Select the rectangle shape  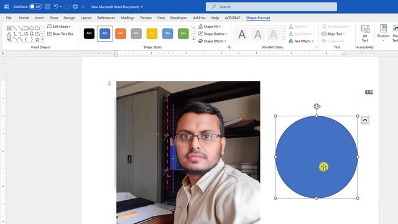click(x=26, y=28)
